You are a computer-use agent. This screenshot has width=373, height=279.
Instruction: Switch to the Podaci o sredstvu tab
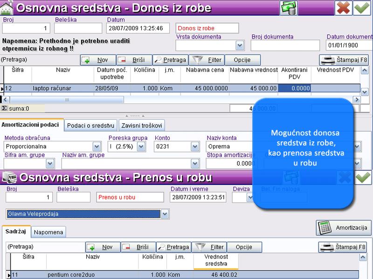[x=90, y=125]
